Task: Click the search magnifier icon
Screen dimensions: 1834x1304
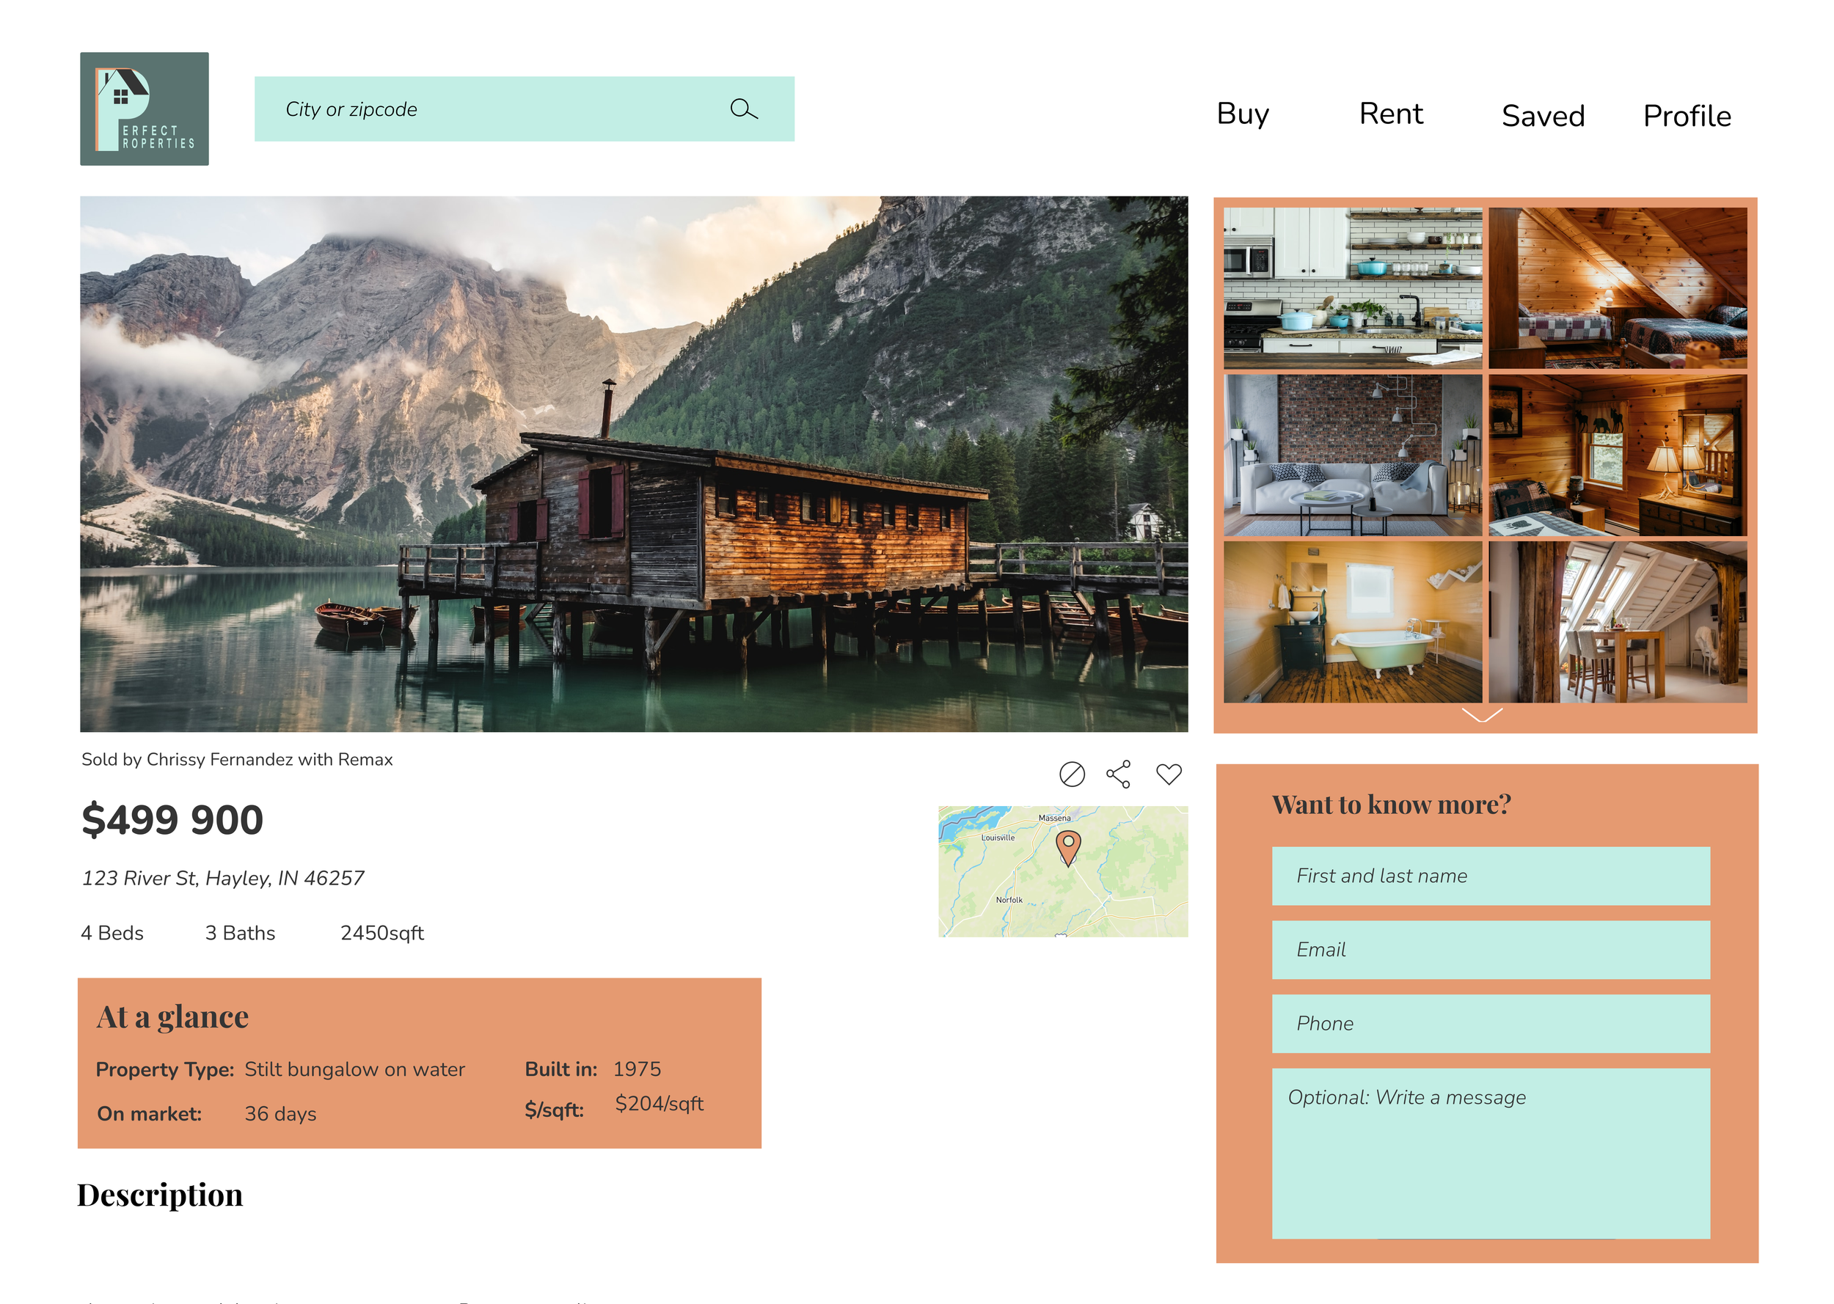Action: [742, 109]
